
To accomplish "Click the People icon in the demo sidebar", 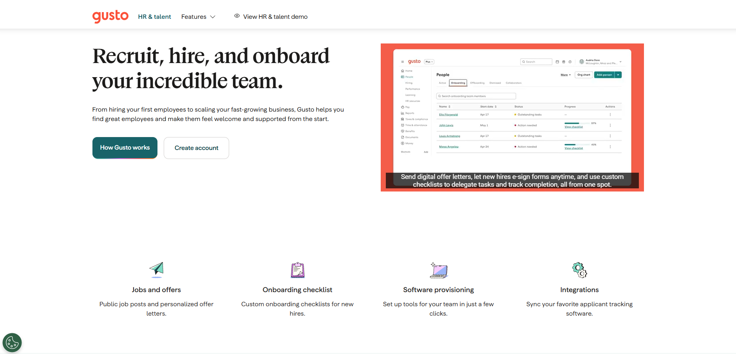I will 402,77.
